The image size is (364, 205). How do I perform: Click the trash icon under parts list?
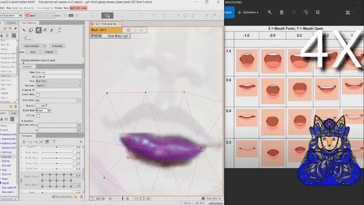click(15, 106)
